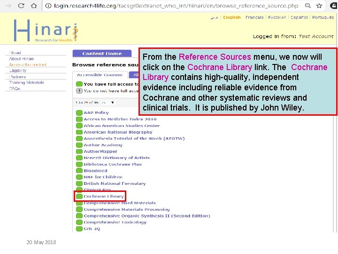Switch language to Español
Viewport: 338px width, 254px height.
click(299, 17)
